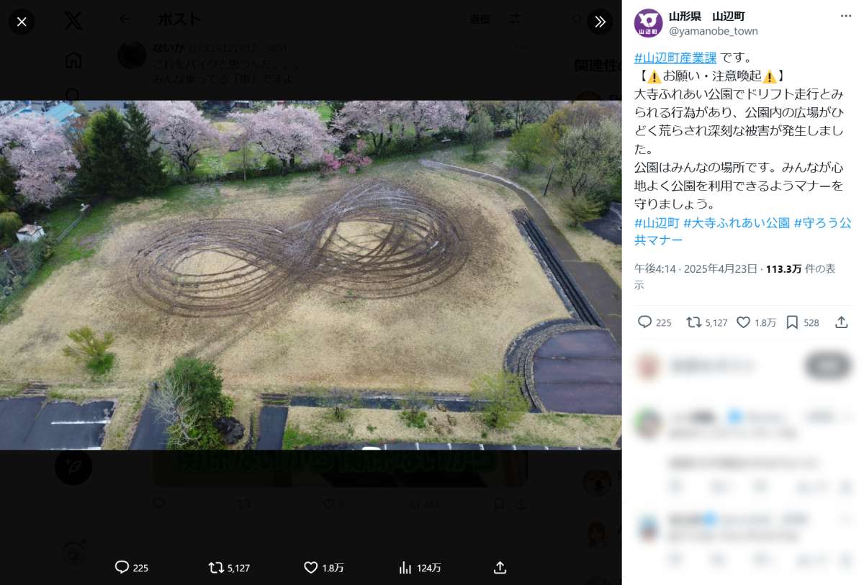
Task: Reply to the post in side panel
Action: click(x=645, y=322)
